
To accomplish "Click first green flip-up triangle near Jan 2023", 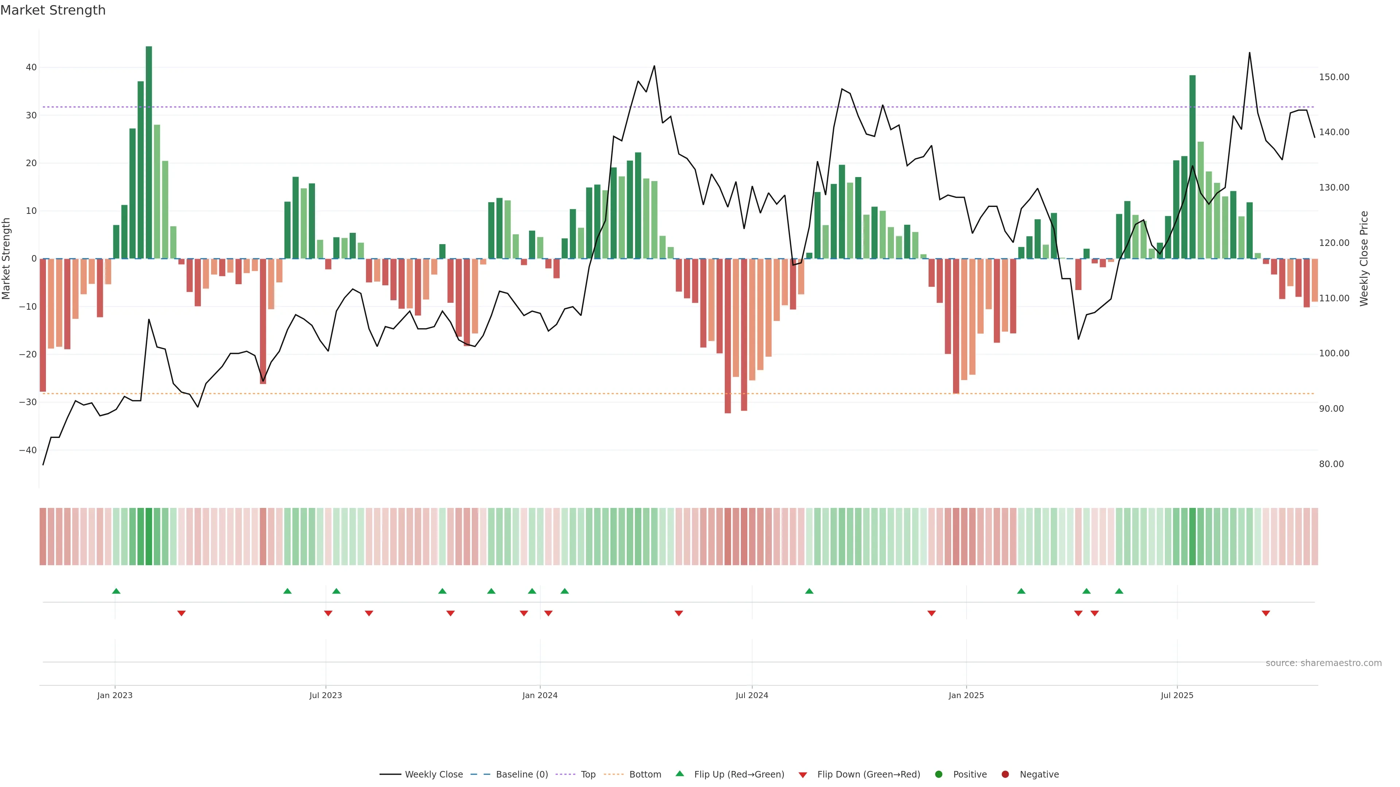I will point(116,591).
